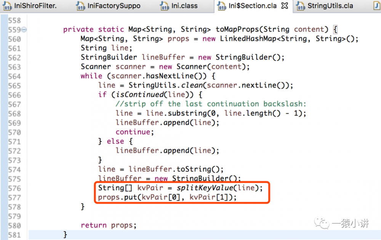Click the class file icon of IniFactorySuppo tab
The height and width of the screenshot is (240, 381).
click(80, 6)
